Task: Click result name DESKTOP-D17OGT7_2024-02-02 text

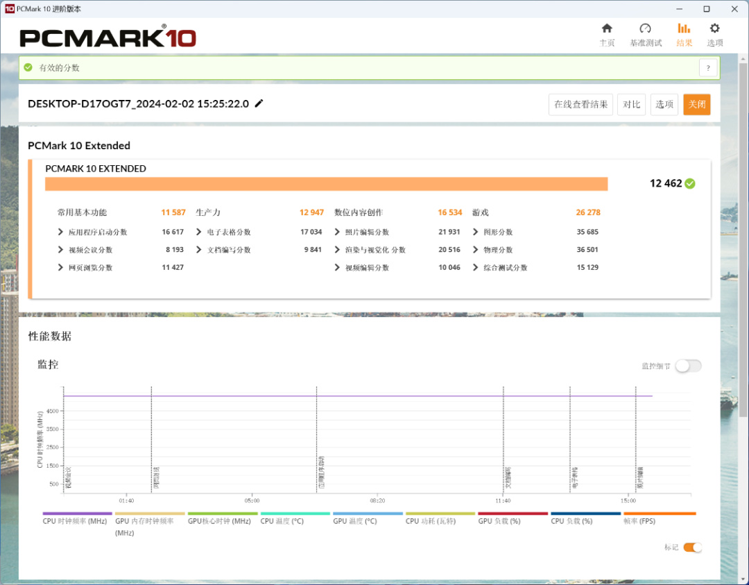Action: 139,103
